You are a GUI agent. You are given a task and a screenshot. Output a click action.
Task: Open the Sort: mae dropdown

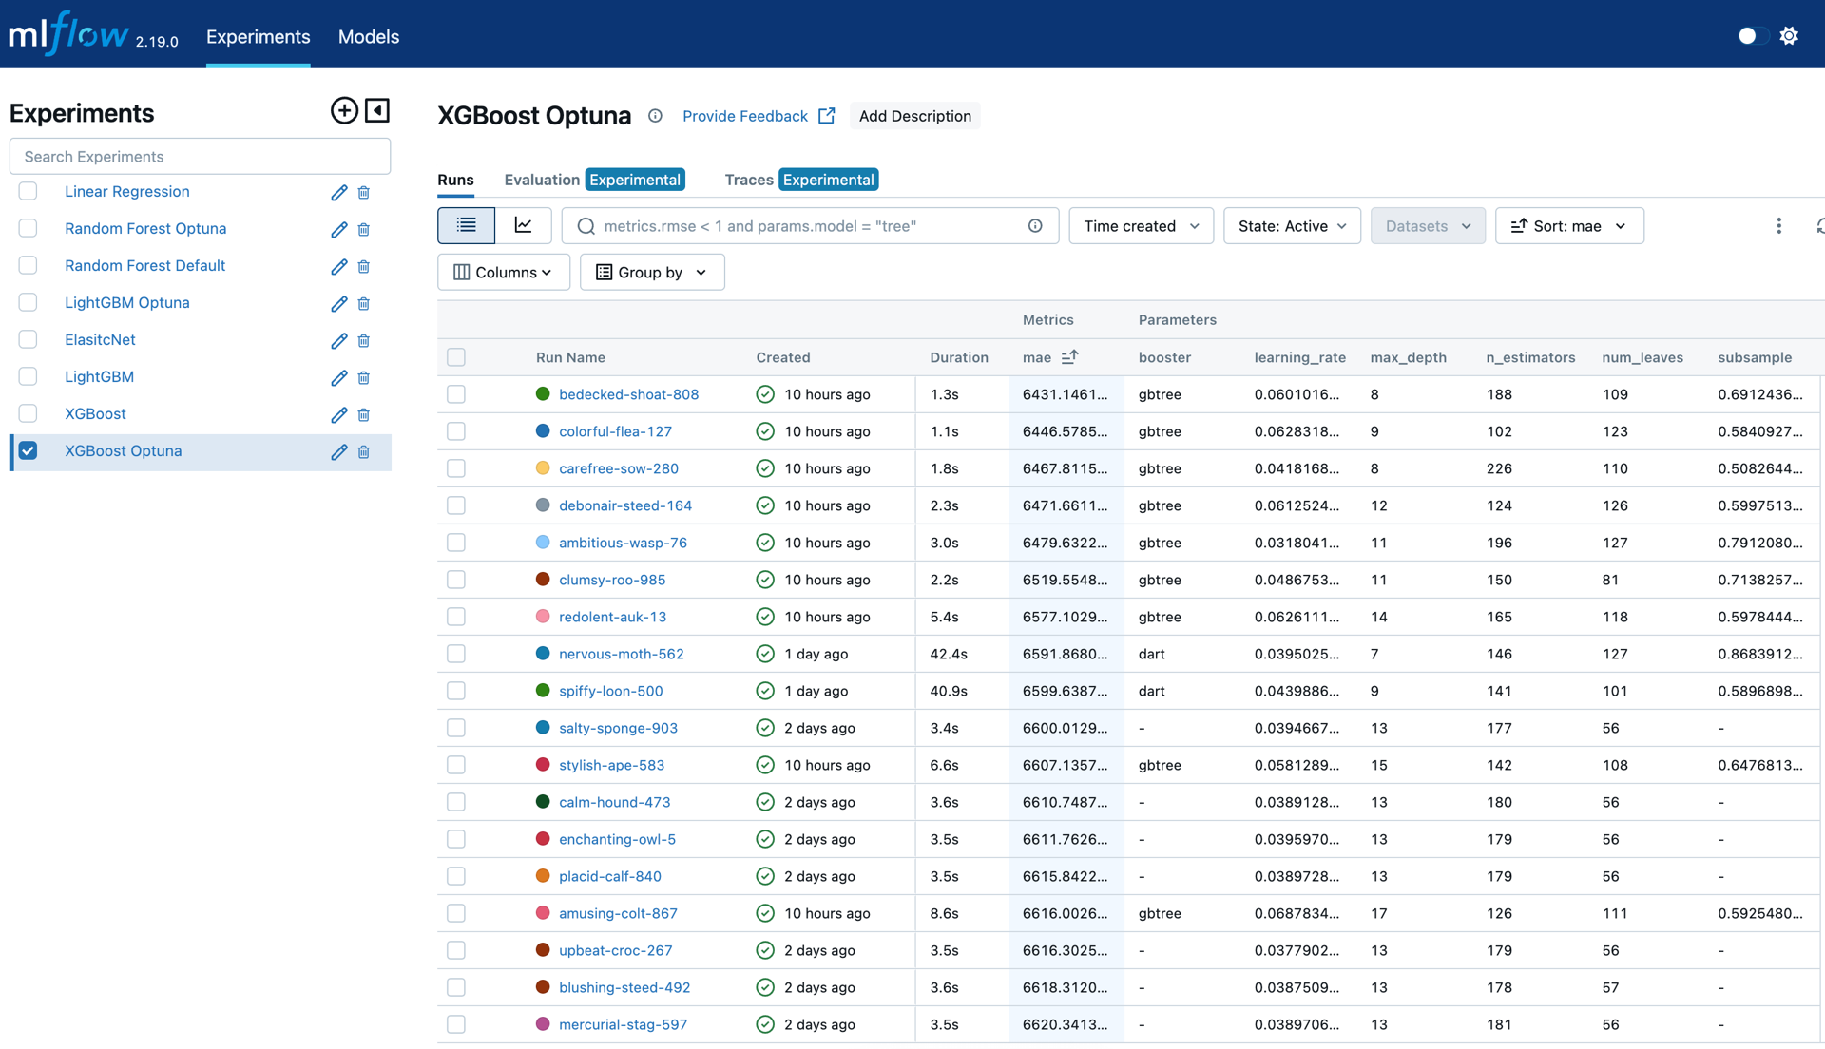coord(1569,225)
